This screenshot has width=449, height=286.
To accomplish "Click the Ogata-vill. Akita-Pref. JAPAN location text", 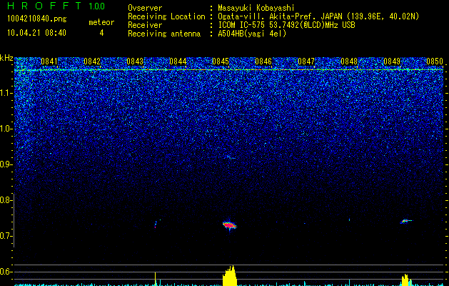I will 318,16.
